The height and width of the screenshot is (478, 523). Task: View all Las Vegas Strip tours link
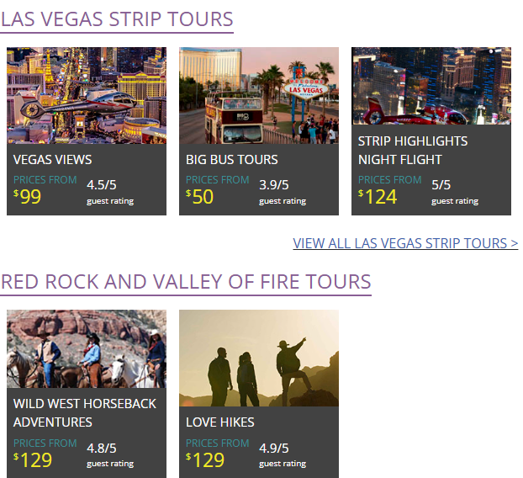point(405,243)
